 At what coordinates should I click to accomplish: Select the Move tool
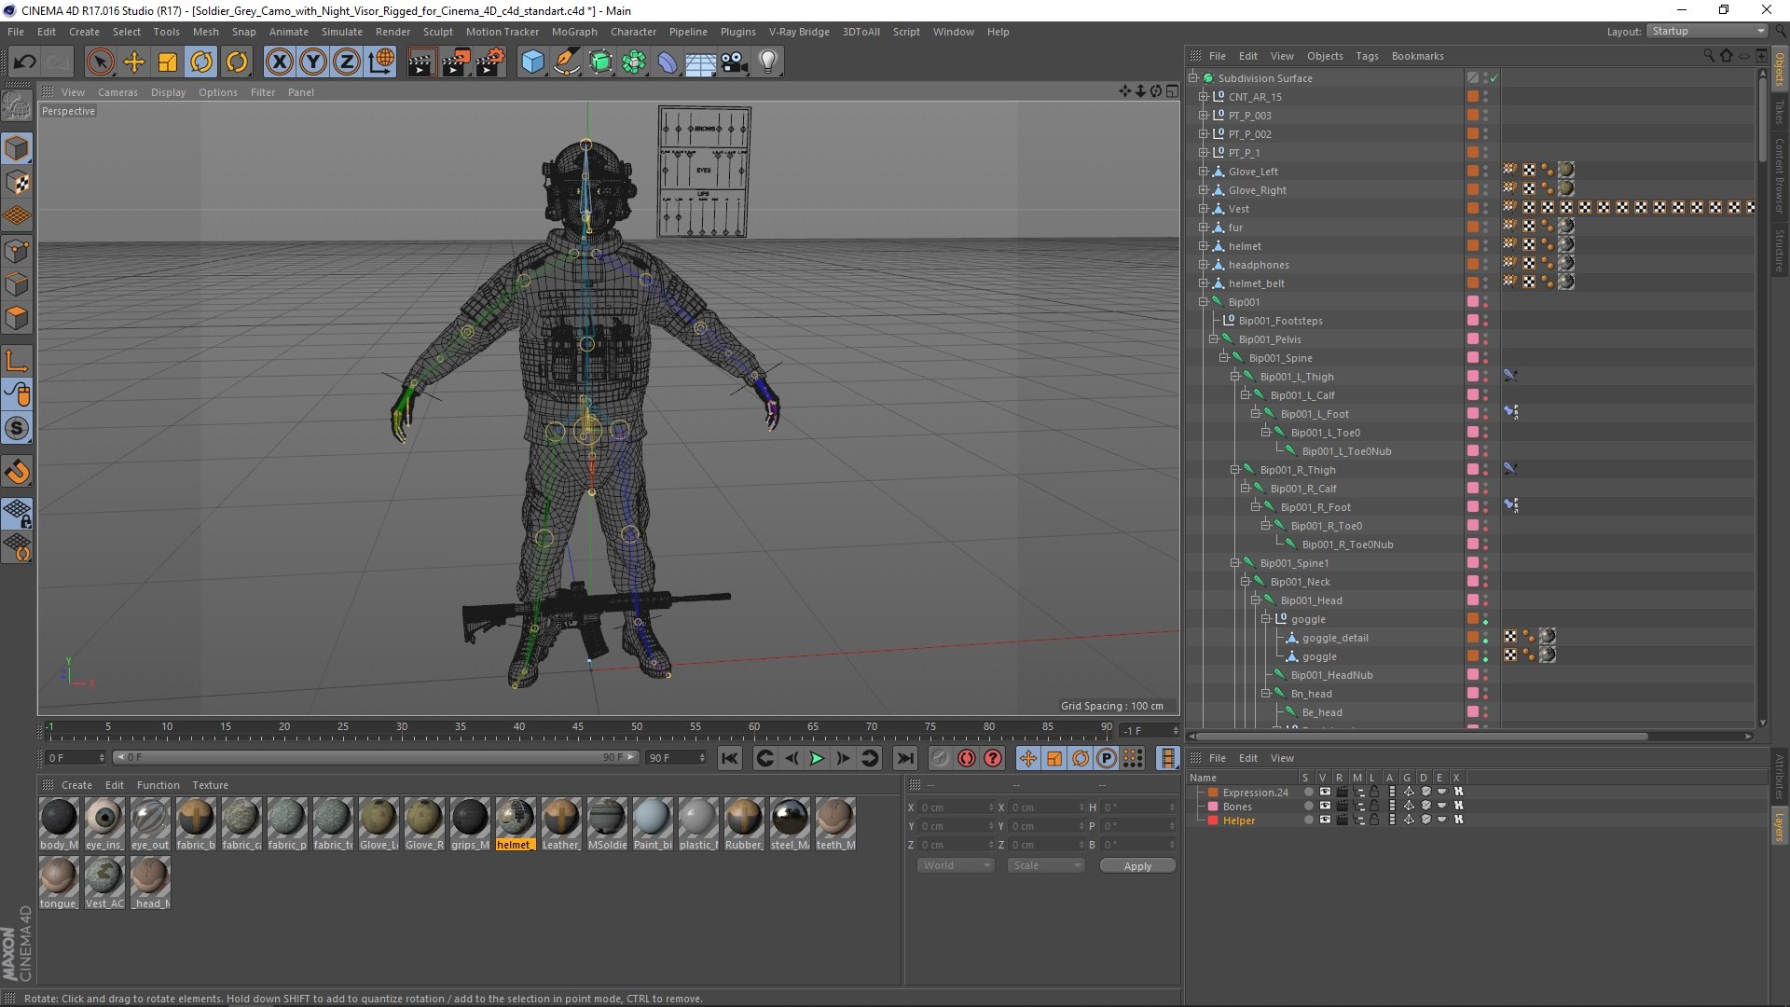[x=134, y=62]
